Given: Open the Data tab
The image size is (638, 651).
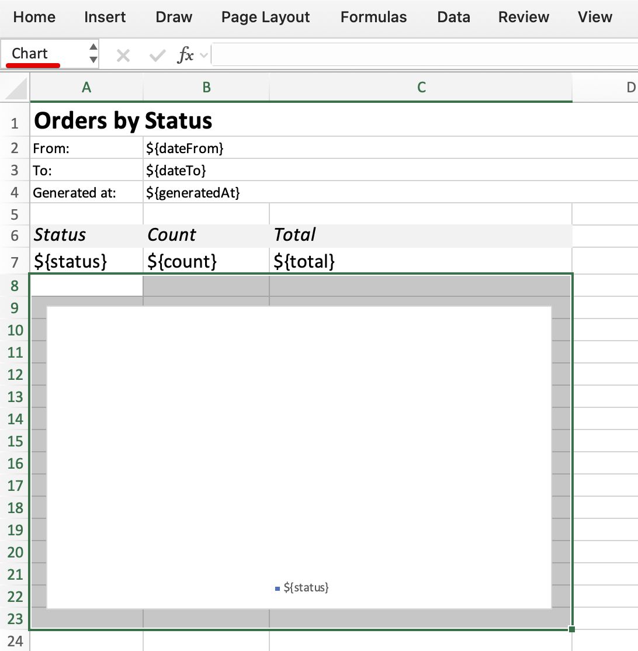Looking at the screenshot, I should coord(453,17).
